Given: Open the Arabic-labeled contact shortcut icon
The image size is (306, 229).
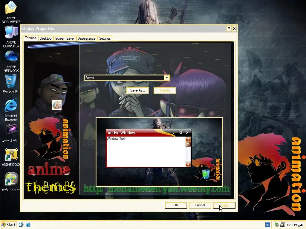Looking at the screenshot, I should click(11, 133).
